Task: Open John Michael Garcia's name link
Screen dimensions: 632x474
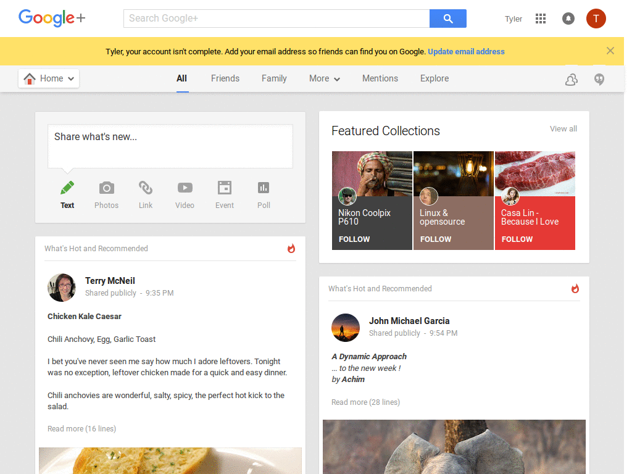Action: point(409,321)
